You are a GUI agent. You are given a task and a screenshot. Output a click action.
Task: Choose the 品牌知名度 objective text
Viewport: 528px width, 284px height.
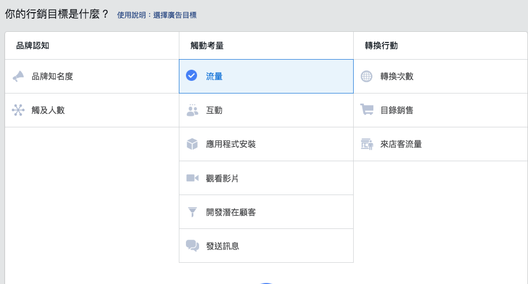point(53,76)
